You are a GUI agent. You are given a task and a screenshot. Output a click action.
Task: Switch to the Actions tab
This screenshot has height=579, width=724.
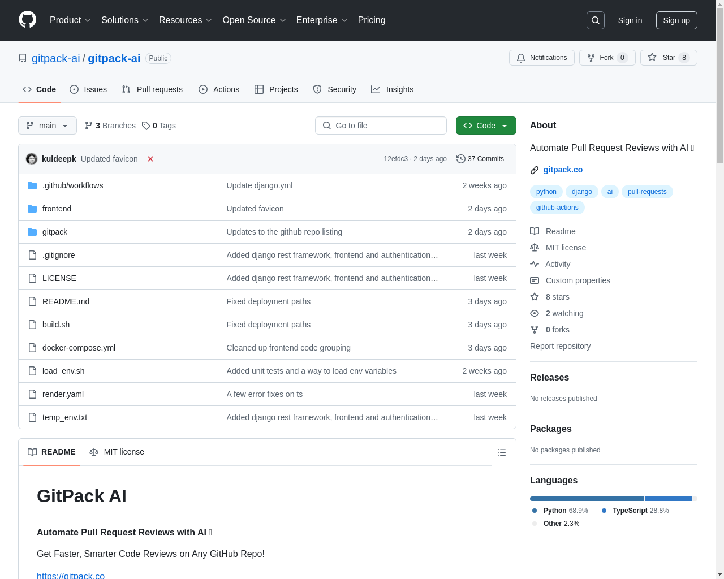point(219,89)
